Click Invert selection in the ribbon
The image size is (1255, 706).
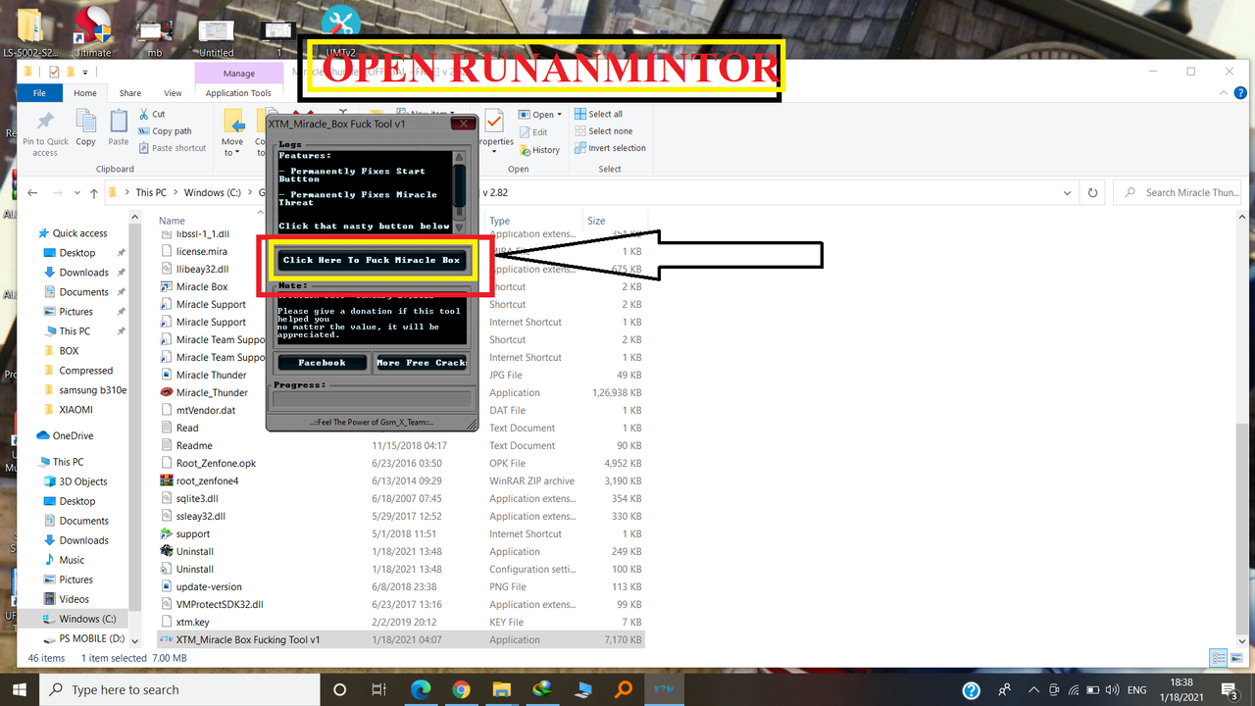[610, 148]
